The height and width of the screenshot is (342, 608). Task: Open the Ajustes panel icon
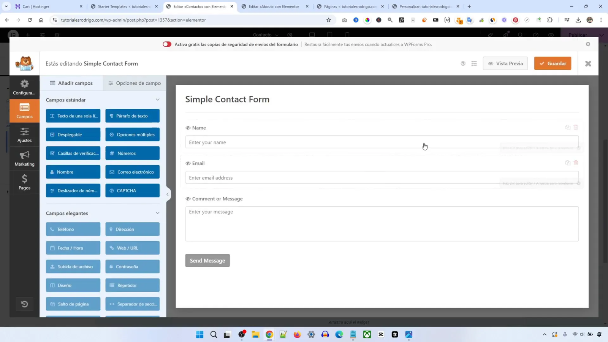coord(24,135)
